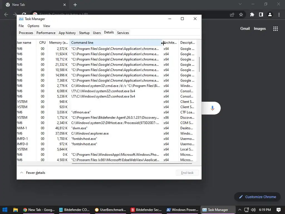Image resolution: width=285 pixels, height=214 pixels.
Task: Open the taskbar clock showing 6:19 PM
Action: [x=265, y=210]
